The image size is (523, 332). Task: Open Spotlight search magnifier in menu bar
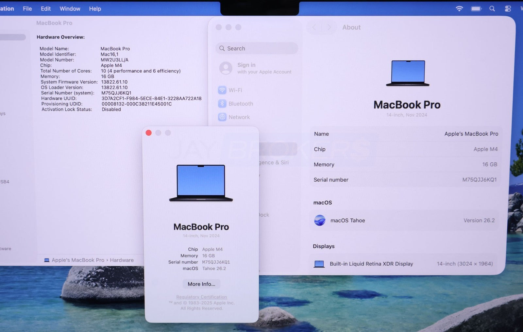(x=492, y=9)
